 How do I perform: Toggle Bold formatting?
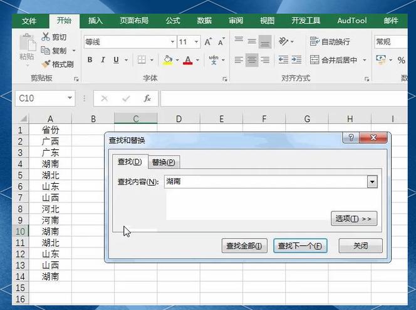tap(90, 60)
